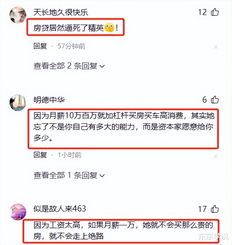232x245 pixels.
Task: Open avatar of 似是故人来463
Action: [x=18, y=212]
